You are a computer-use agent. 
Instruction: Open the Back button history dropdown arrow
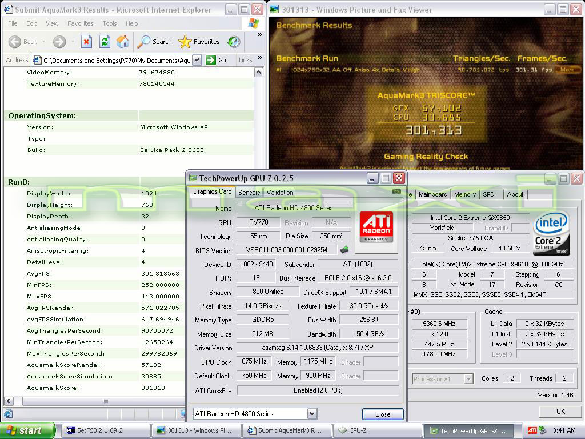click(x=43, y=42)
